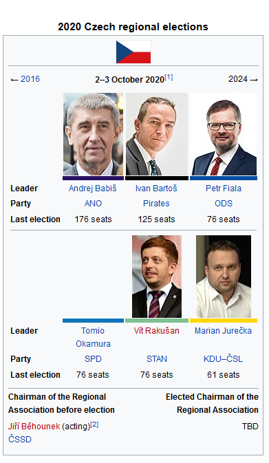Open Petr Fiala portrait photo
This screenshot has height=463, width=269.
click(224, 134)
